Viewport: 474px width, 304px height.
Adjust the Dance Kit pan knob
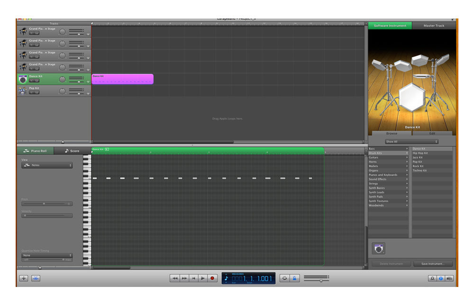(x=62, y=80)
